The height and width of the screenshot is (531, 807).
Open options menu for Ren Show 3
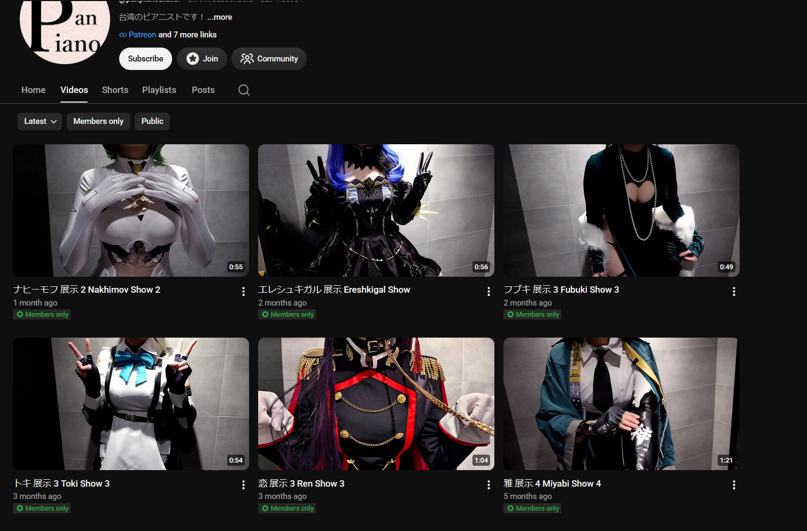tap(488, 485)
